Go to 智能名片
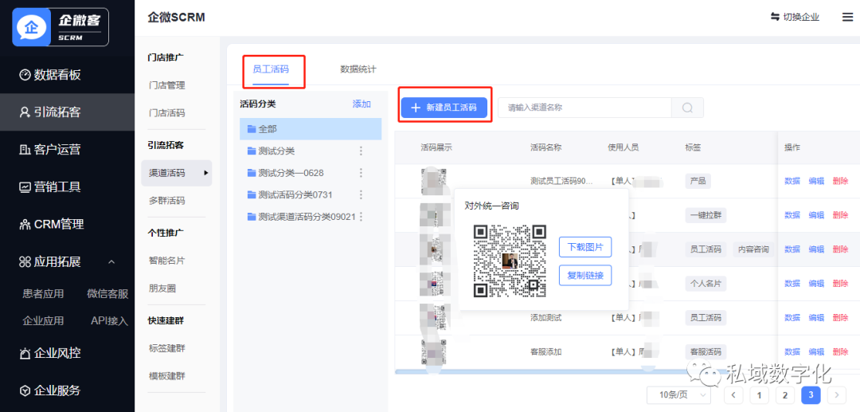 click(166, 260)
